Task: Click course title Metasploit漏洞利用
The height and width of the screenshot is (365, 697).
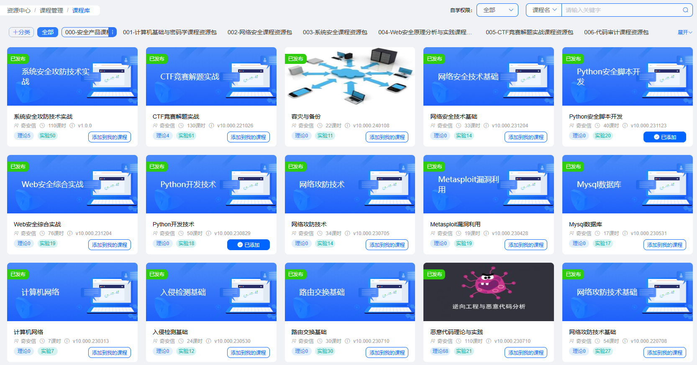Action: point(455,224)
